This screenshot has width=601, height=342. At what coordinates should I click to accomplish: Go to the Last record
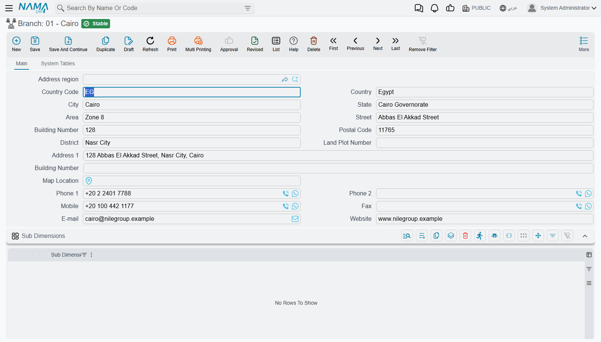pyautogui.click(x=395, y=43)
